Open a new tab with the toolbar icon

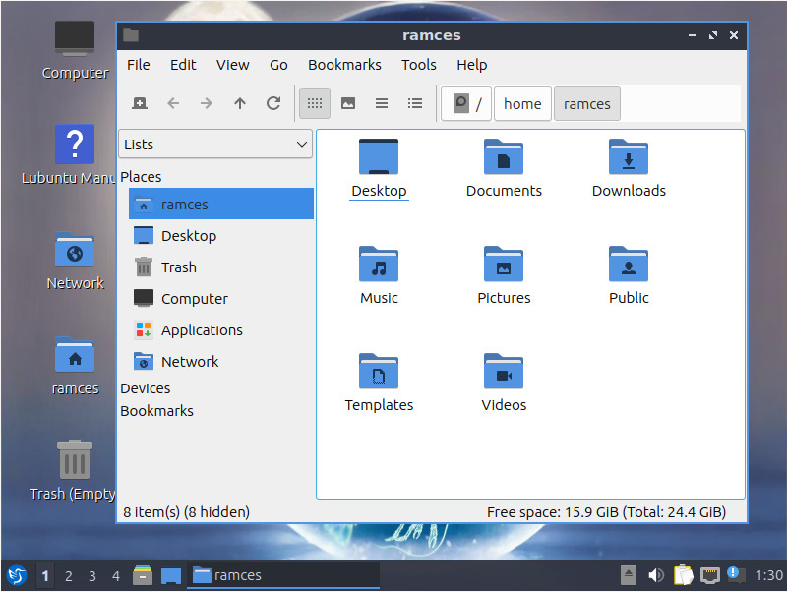pyautogui.click(x=138, y=103)
